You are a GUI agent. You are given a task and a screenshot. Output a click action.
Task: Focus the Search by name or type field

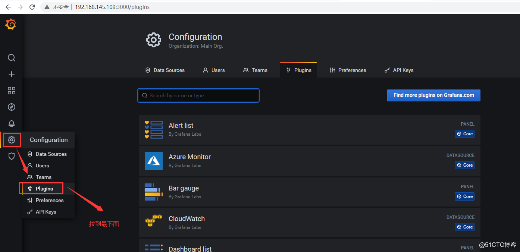[x=198, y=95]
